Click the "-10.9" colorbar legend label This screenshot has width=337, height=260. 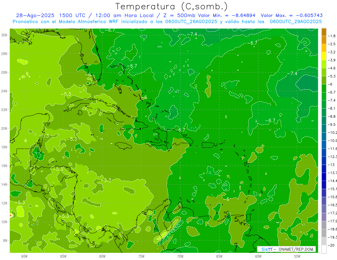click(x=333, y=141)
